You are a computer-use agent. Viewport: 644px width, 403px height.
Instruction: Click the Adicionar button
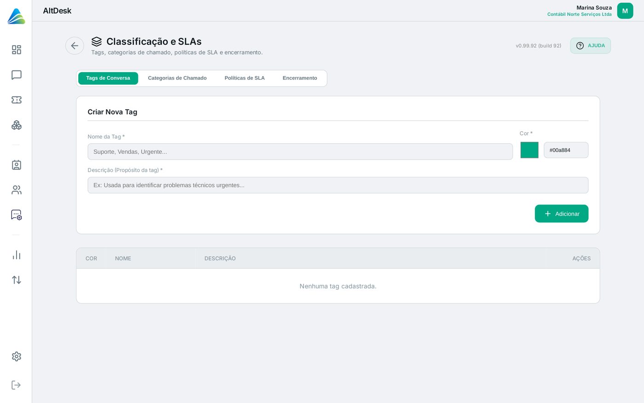pyautogui.click(x=562, y=214)
